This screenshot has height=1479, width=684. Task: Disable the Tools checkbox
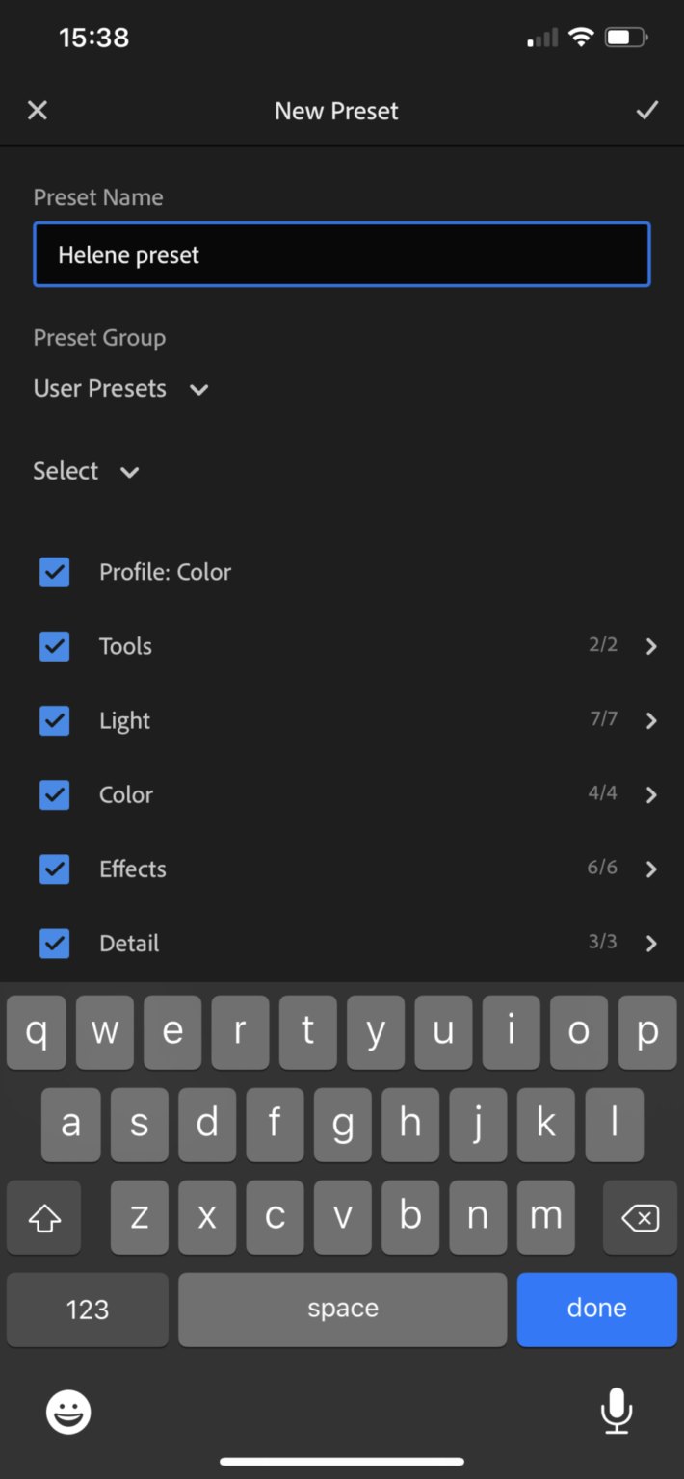pos(54,646)
